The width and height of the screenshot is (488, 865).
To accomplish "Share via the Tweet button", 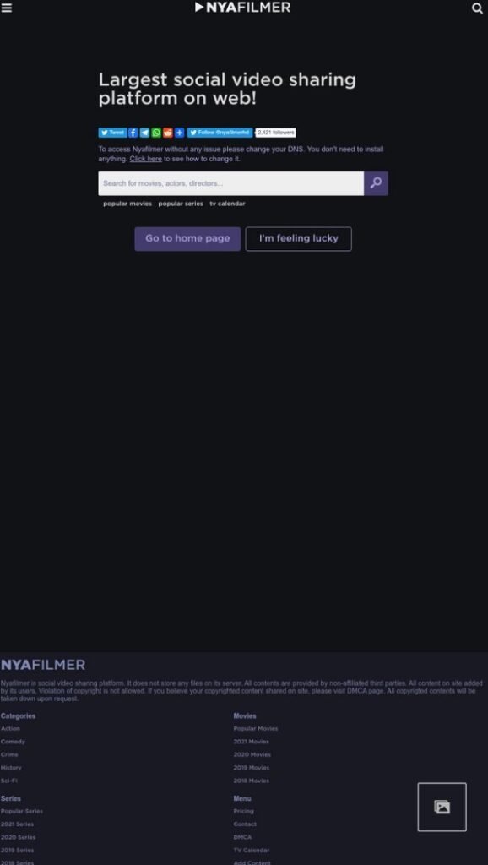I will pos(112,133).
